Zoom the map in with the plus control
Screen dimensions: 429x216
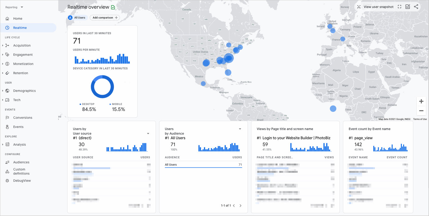pos(421,101)
